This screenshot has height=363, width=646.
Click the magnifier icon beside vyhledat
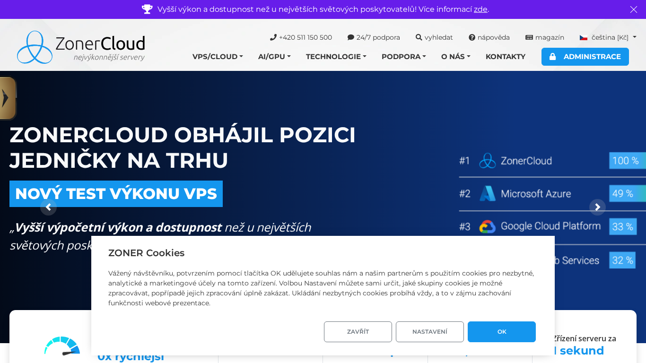tap(419, 37)
